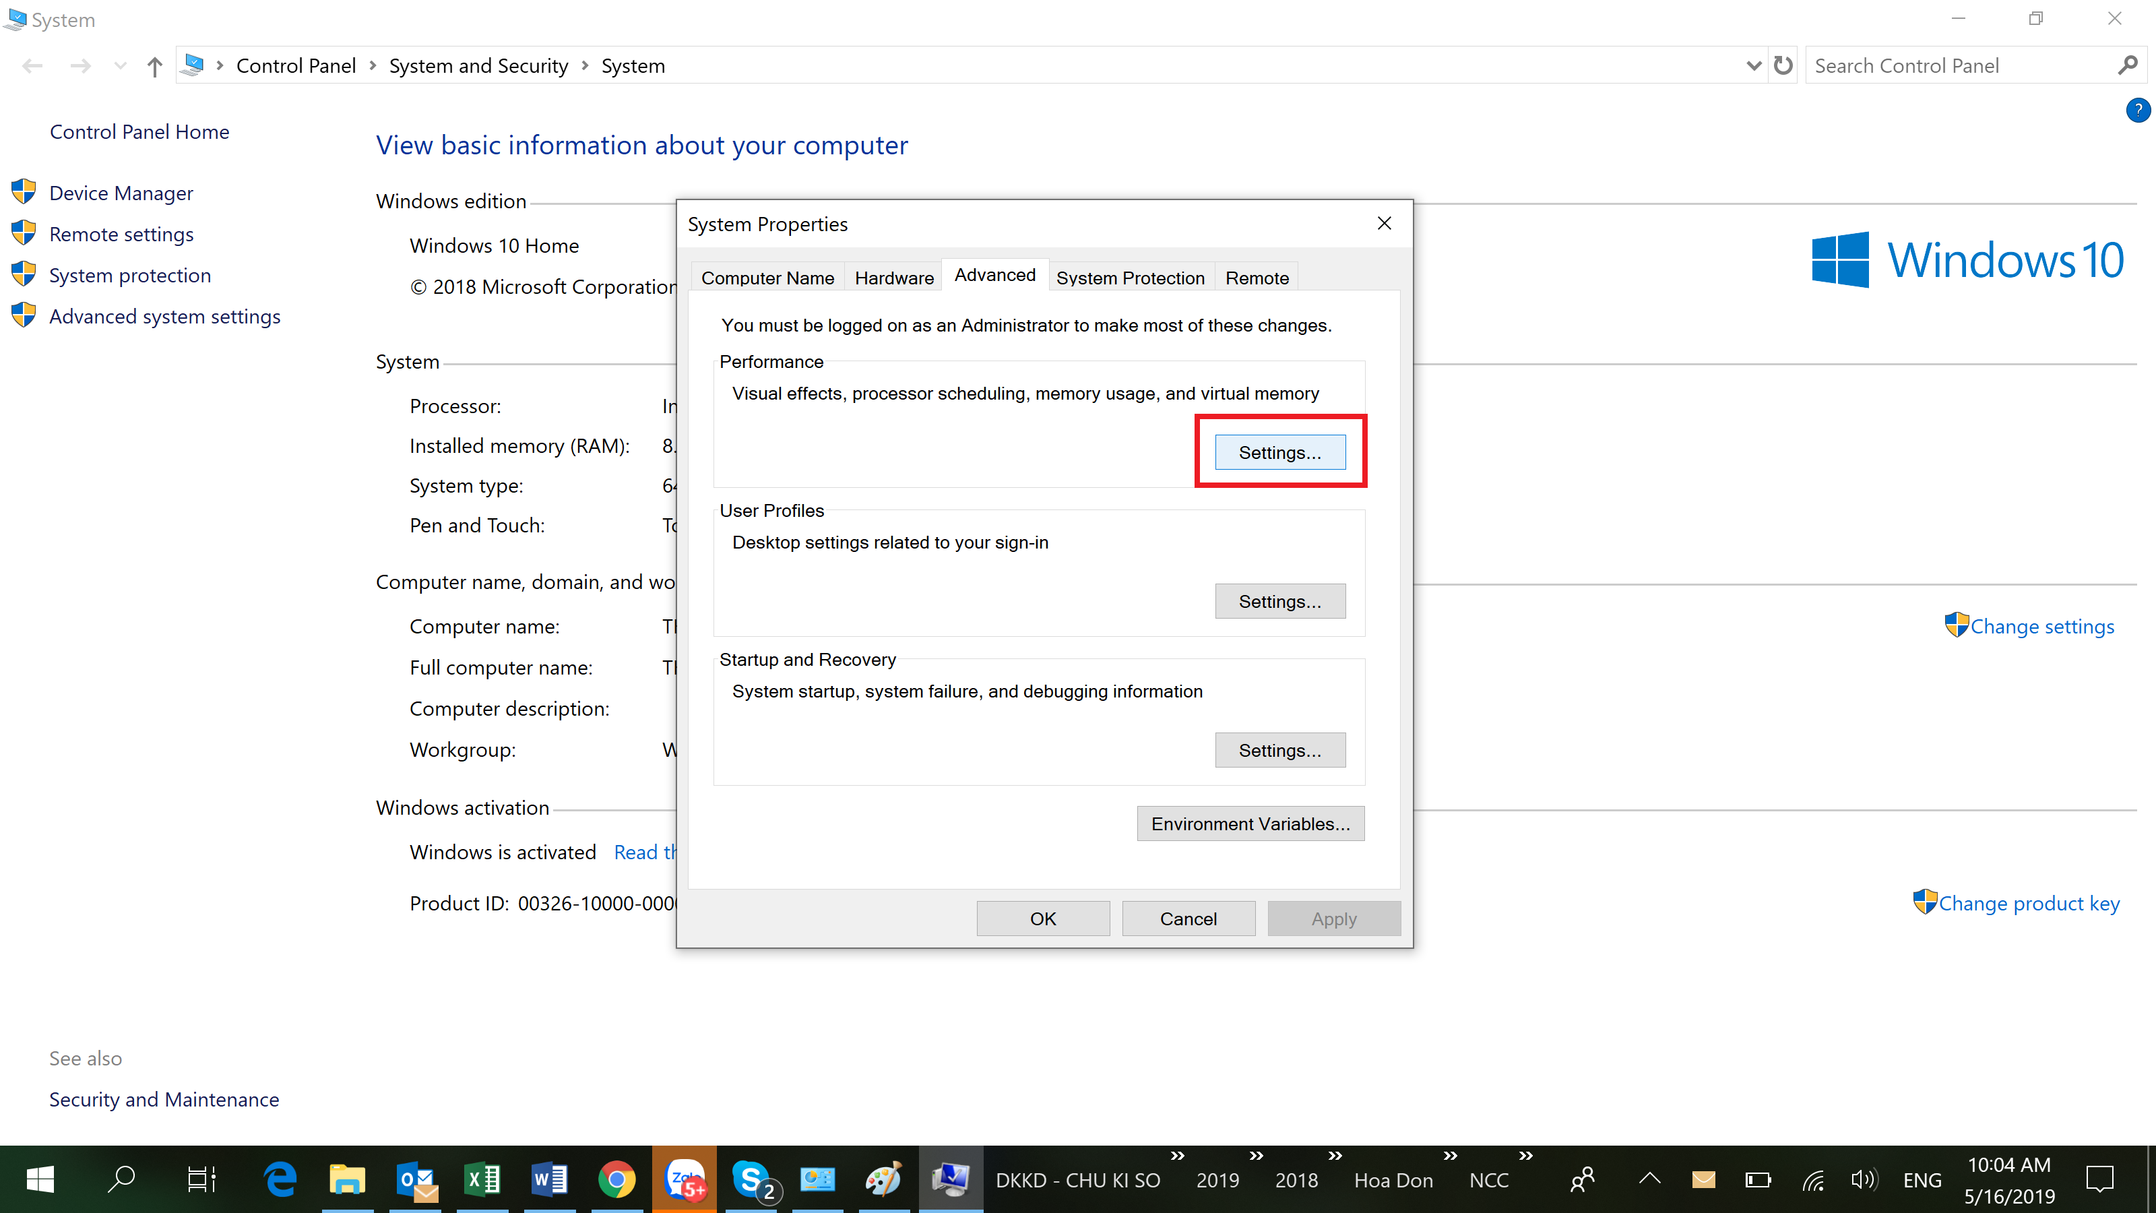Click the System address bar icon
Image resolution: width=2156 pixels, height=1213 pixels.
[193, 65]
